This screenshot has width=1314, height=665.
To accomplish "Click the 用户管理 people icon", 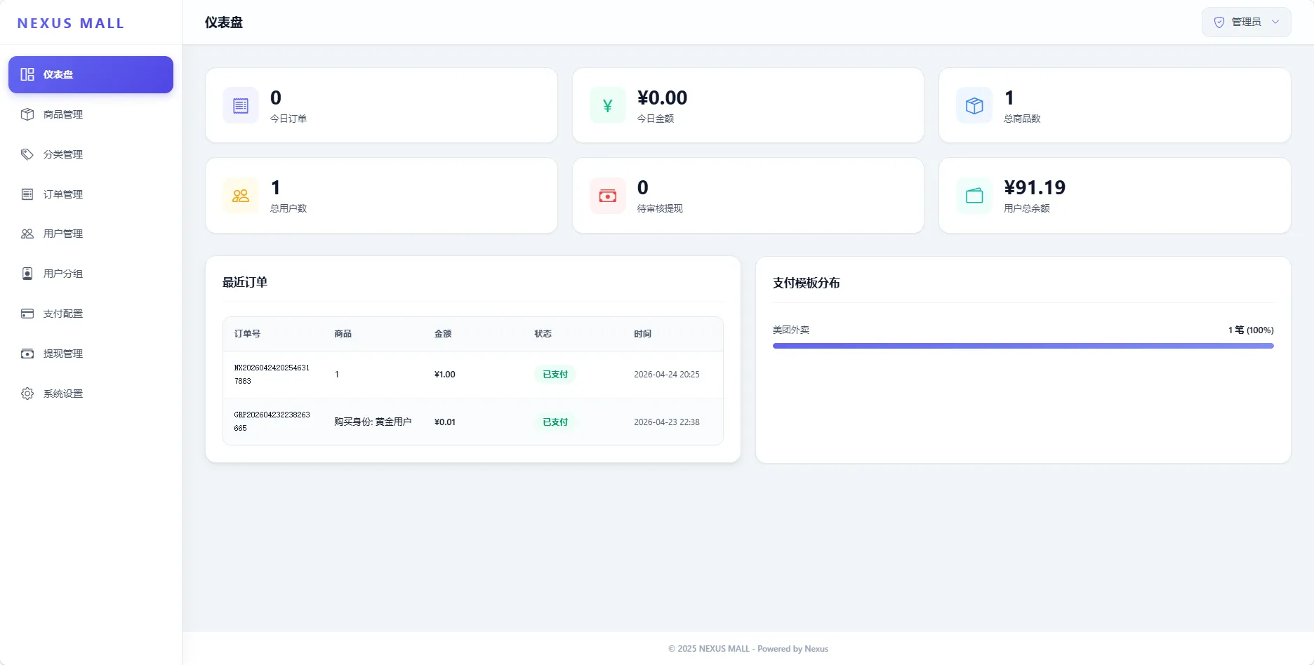I will pos(27,234).
